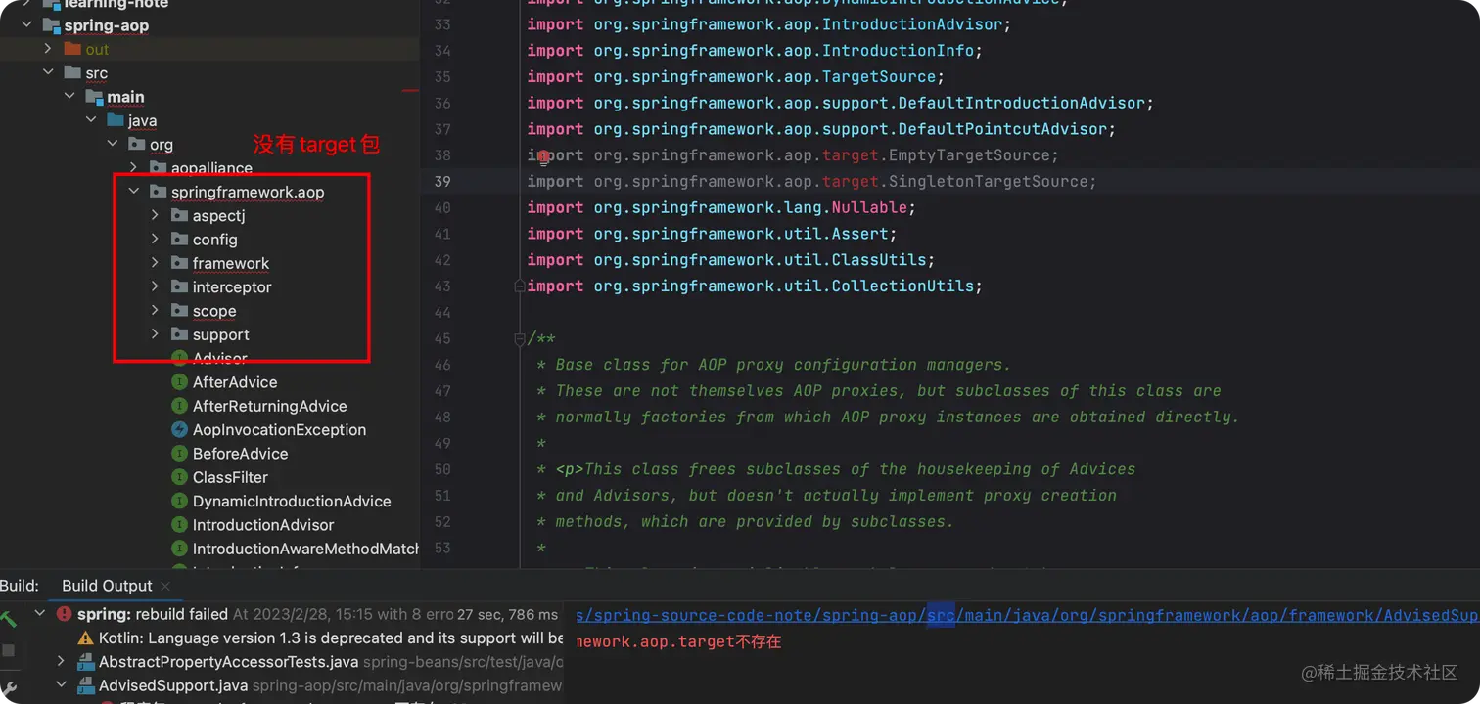1480x704 pixels.
Task: Select Kotlin language version deprecated warning
Action: coord(331,638)
